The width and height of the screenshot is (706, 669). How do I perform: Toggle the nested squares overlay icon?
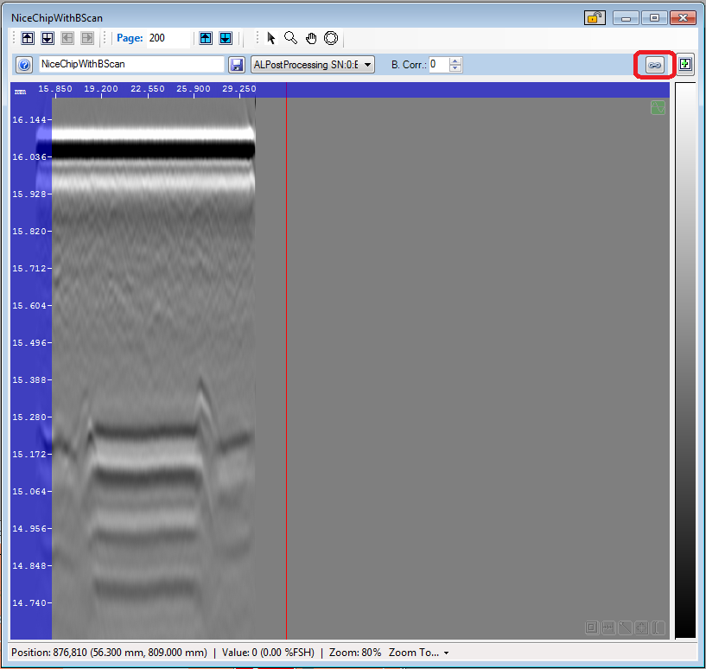click(591, 628)
